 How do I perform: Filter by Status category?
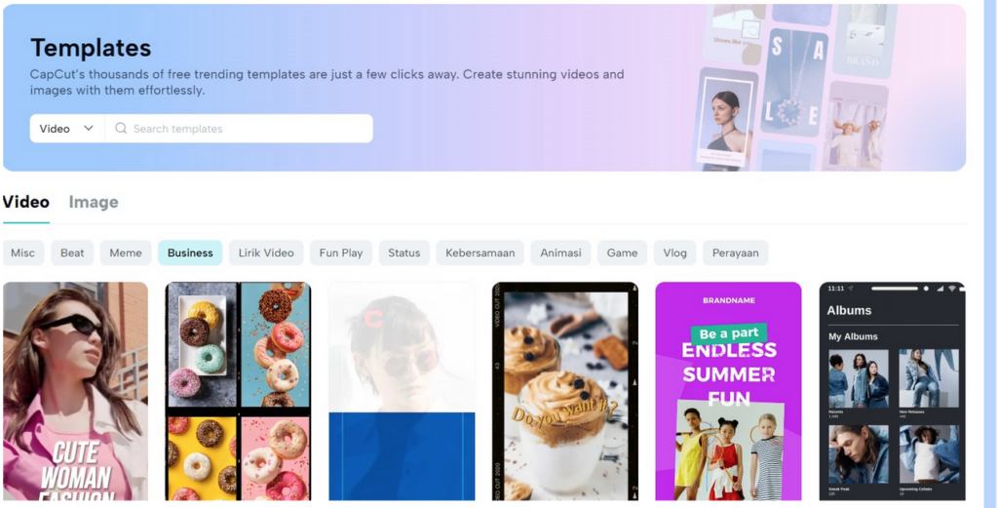[404, 253]
